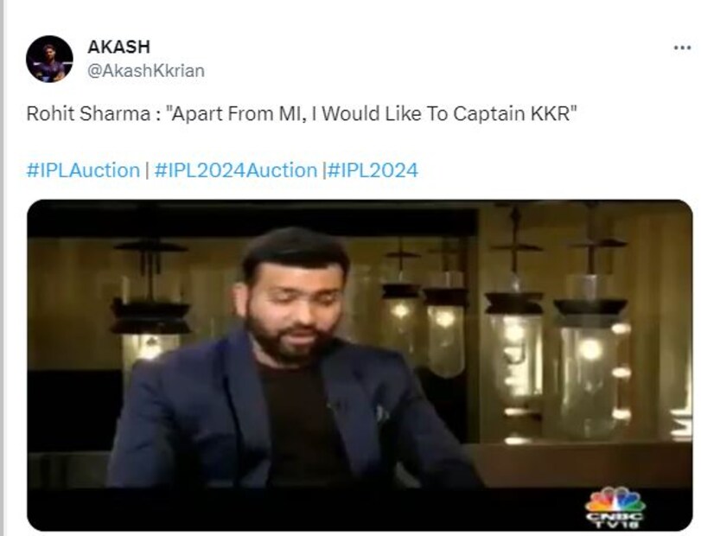Open the #IPL2024 hashtag
701x536 pixels.
[x=373, y=170]
